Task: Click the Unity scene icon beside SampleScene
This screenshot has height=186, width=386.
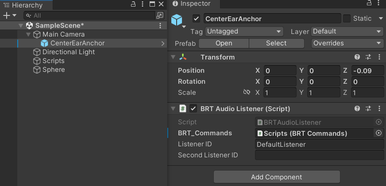Action: click(x=29, y=26)
